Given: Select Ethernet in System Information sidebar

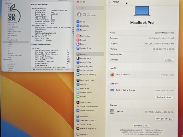Looking at the screenshot, I should [x=11, y=25].
